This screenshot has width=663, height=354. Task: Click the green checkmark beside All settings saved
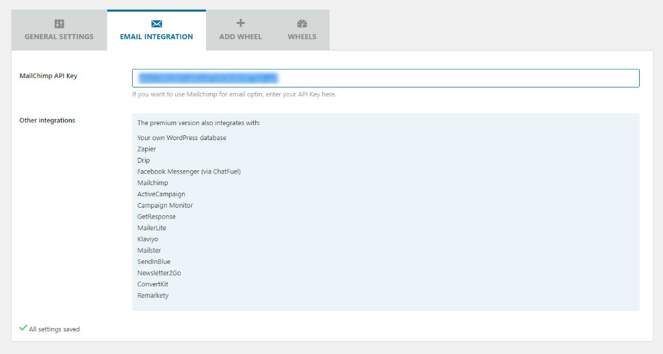point(23,328)
